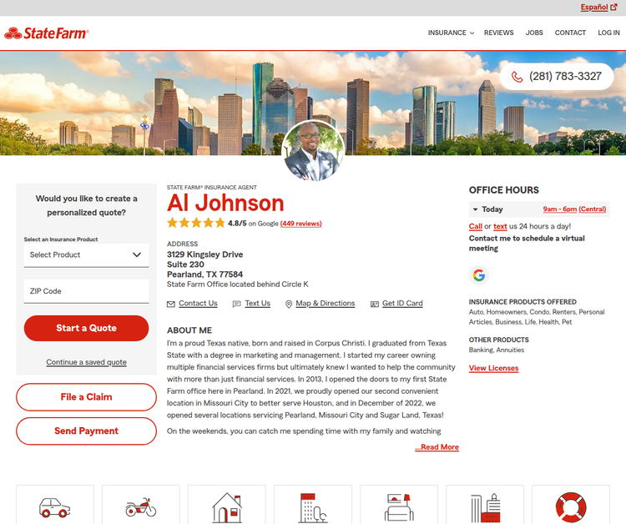Open the View Licenses link
Screen dimensions: 626x524
point(493,368)
